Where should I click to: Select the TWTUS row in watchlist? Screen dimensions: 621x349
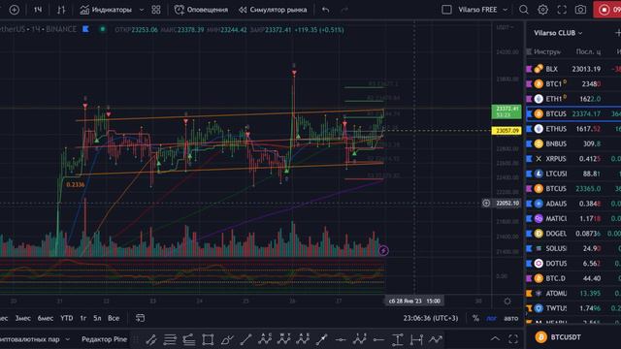573,308
